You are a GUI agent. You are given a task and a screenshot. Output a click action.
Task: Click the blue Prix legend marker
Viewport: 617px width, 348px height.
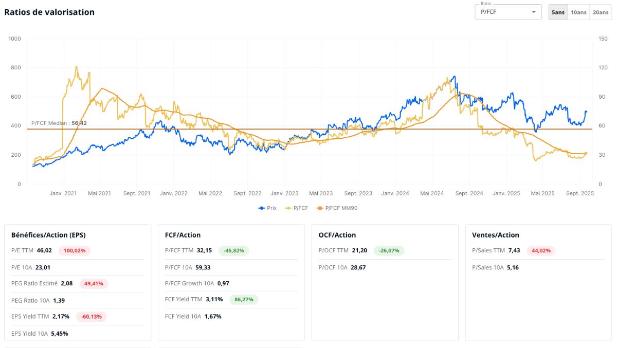pyautogui.click(x=262, y=208)
